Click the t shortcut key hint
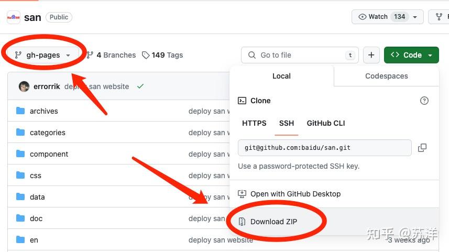Image resolution: width=449 pixels, height=252 pixels. coord(350,55)
